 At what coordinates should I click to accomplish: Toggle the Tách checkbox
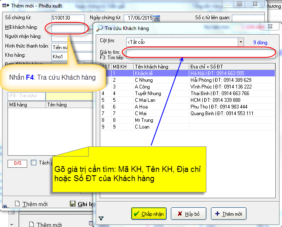tap(34, 163)
